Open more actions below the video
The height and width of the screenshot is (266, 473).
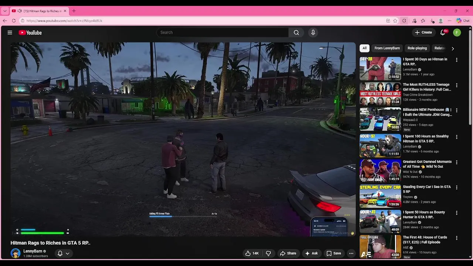pos(351,253)
